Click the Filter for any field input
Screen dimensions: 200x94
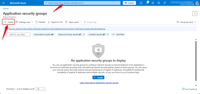17,34
